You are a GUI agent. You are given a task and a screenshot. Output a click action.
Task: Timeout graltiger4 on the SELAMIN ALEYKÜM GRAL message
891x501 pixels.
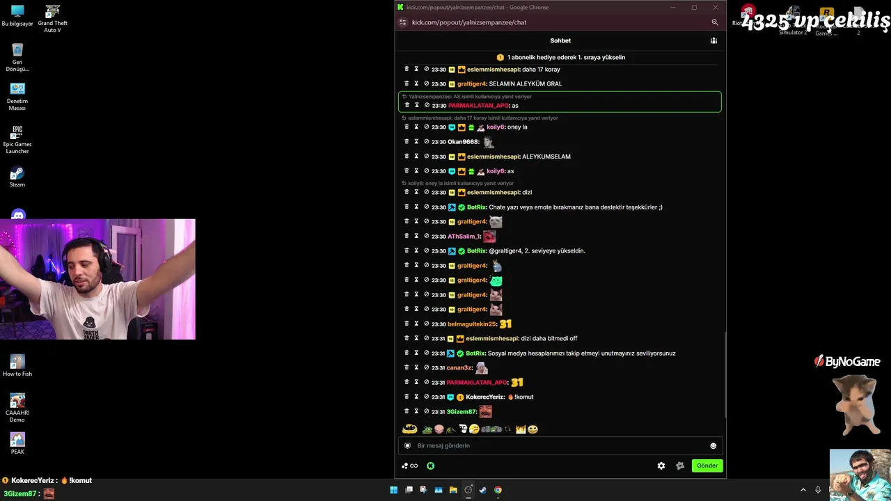tap(416, 83)
